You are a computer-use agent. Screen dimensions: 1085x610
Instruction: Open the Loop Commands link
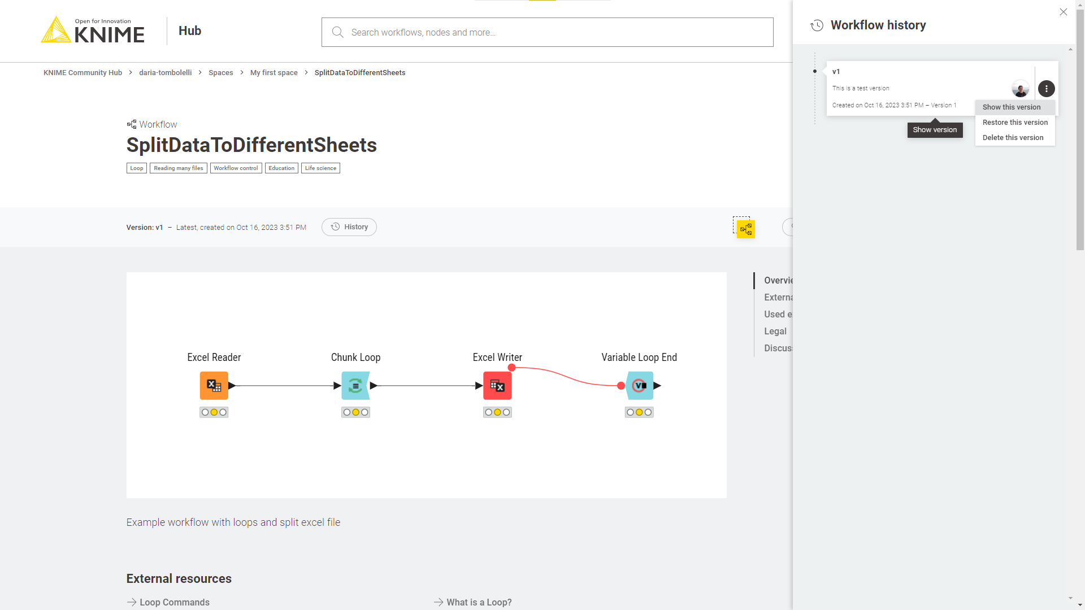pos(175,602)
